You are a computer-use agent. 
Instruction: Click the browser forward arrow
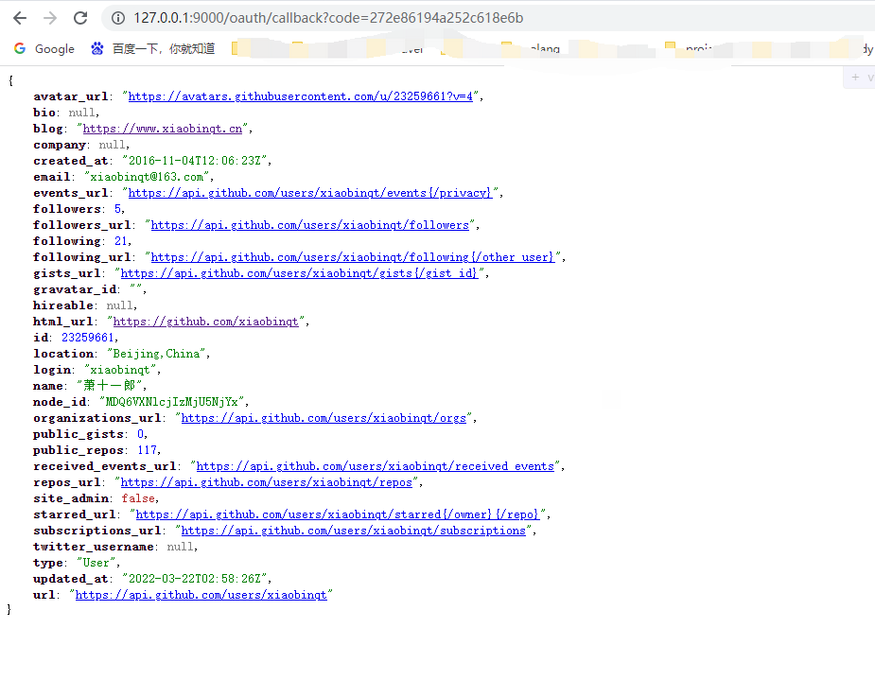(50, 18)
